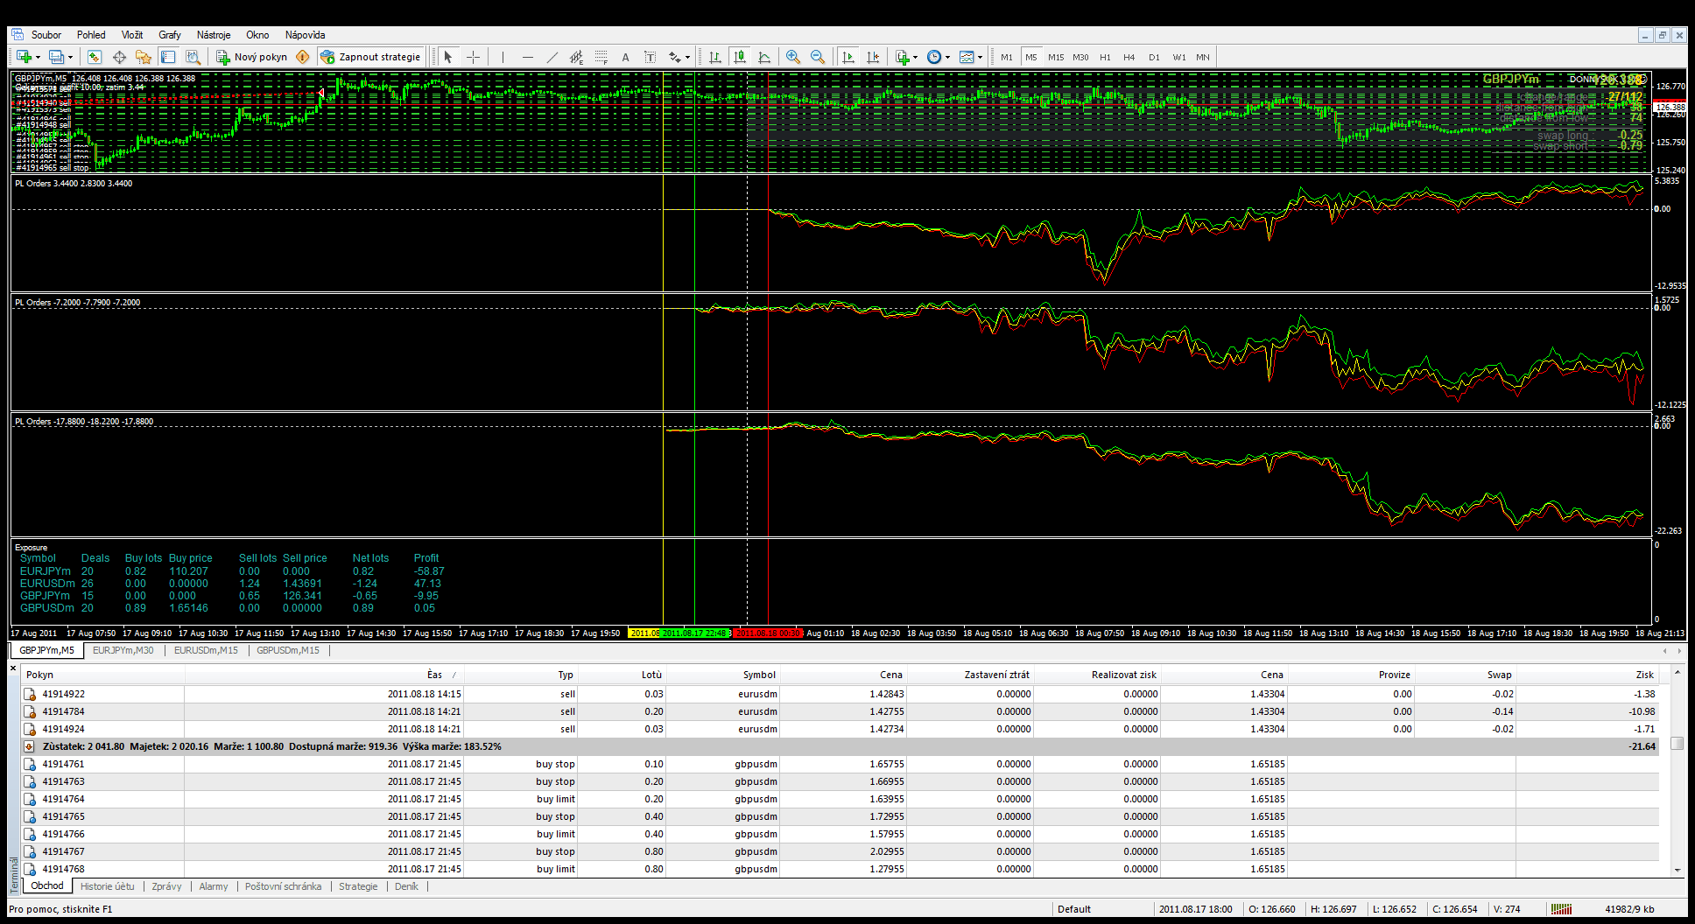Open the Nápověda menu
Image resolution: width=1695 pixels, height=924 pixels.
pos(305,35)
